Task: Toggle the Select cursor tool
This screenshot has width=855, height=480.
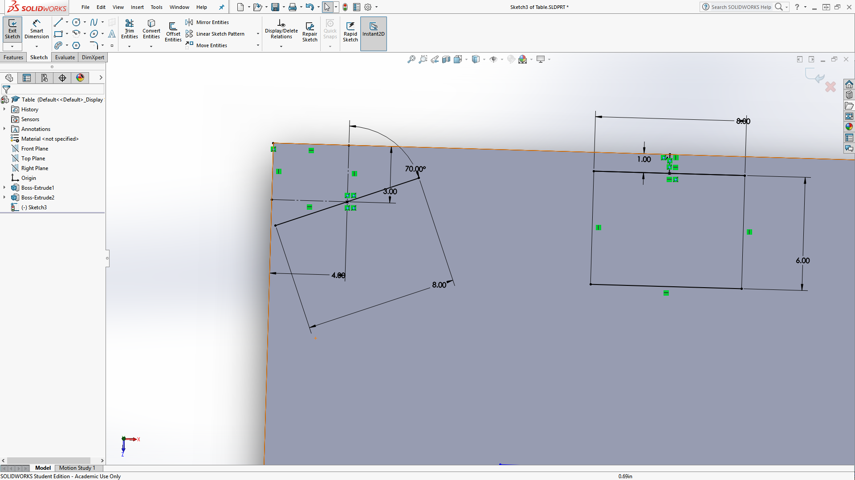Action: (x=327, y=7)
